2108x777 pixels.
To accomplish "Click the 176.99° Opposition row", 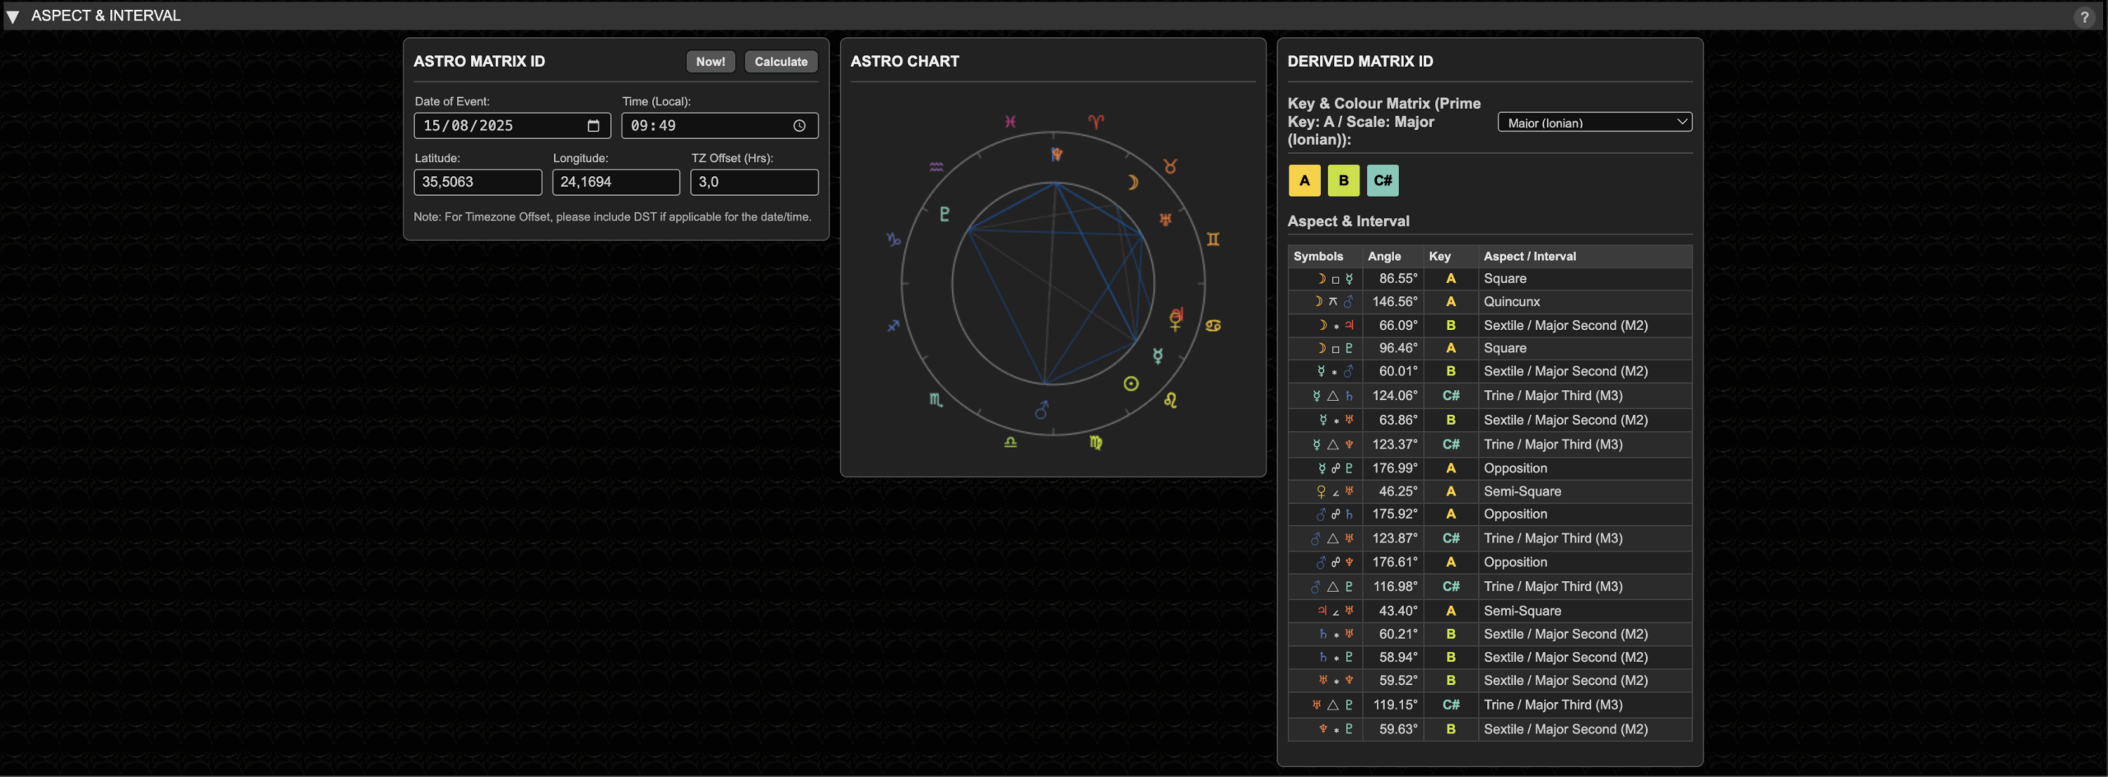I will (1490, 468).
